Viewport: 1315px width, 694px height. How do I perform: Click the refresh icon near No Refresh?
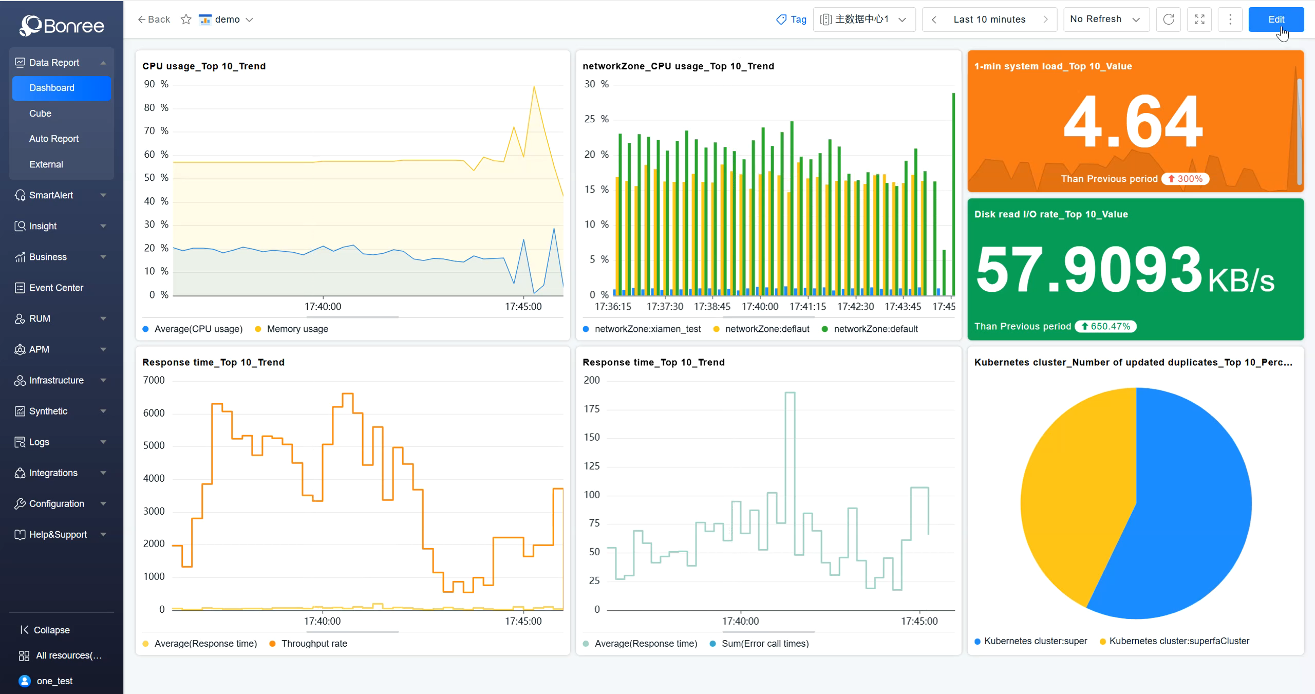tap(1169, 19)
